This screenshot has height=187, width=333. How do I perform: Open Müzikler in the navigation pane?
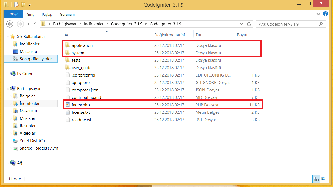(x=28, y=118)
